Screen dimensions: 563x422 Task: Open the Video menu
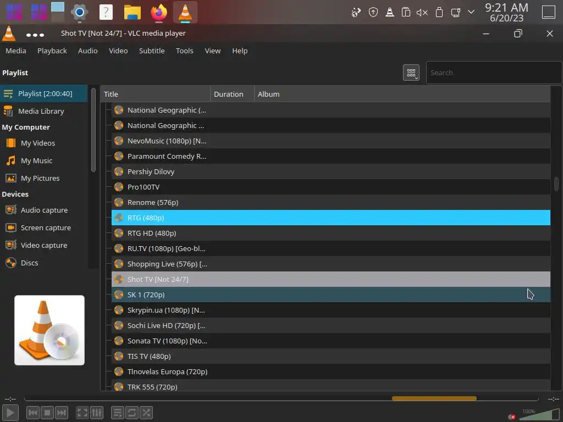[118, 51]
